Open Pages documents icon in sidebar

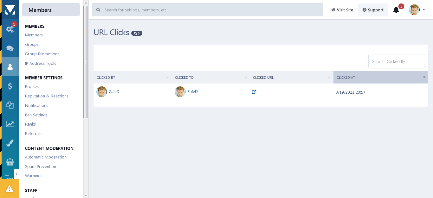pyautogui.click(x=10, y=105)
